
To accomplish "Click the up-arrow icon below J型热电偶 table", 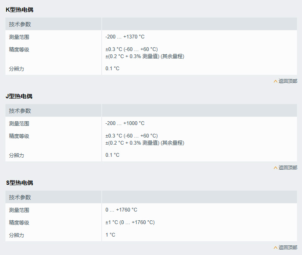I will point(276,168).
